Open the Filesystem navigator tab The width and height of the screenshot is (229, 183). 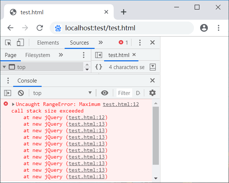(38, 55)
